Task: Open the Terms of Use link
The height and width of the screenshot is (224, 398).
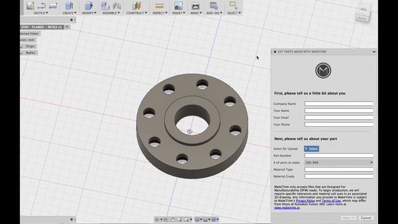Action: 331,200
